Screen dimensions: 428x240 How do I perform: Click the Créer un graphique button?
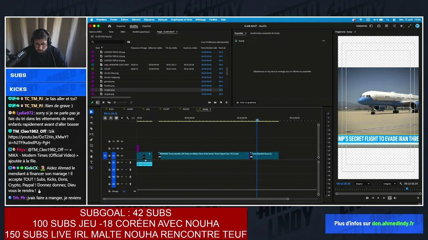pyautogui.click(x=246, y=102)
